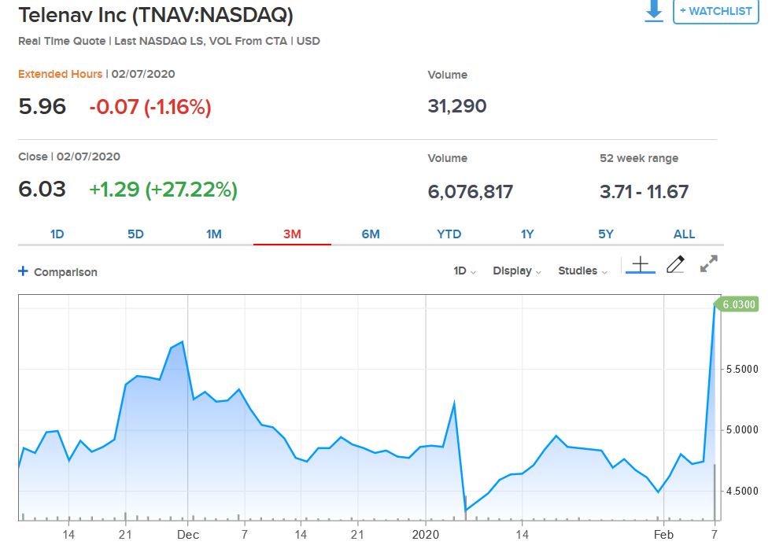Add TNAV to the watchlist
The image size is (783, 545).
pyautogui.click(x=715, y=12)
